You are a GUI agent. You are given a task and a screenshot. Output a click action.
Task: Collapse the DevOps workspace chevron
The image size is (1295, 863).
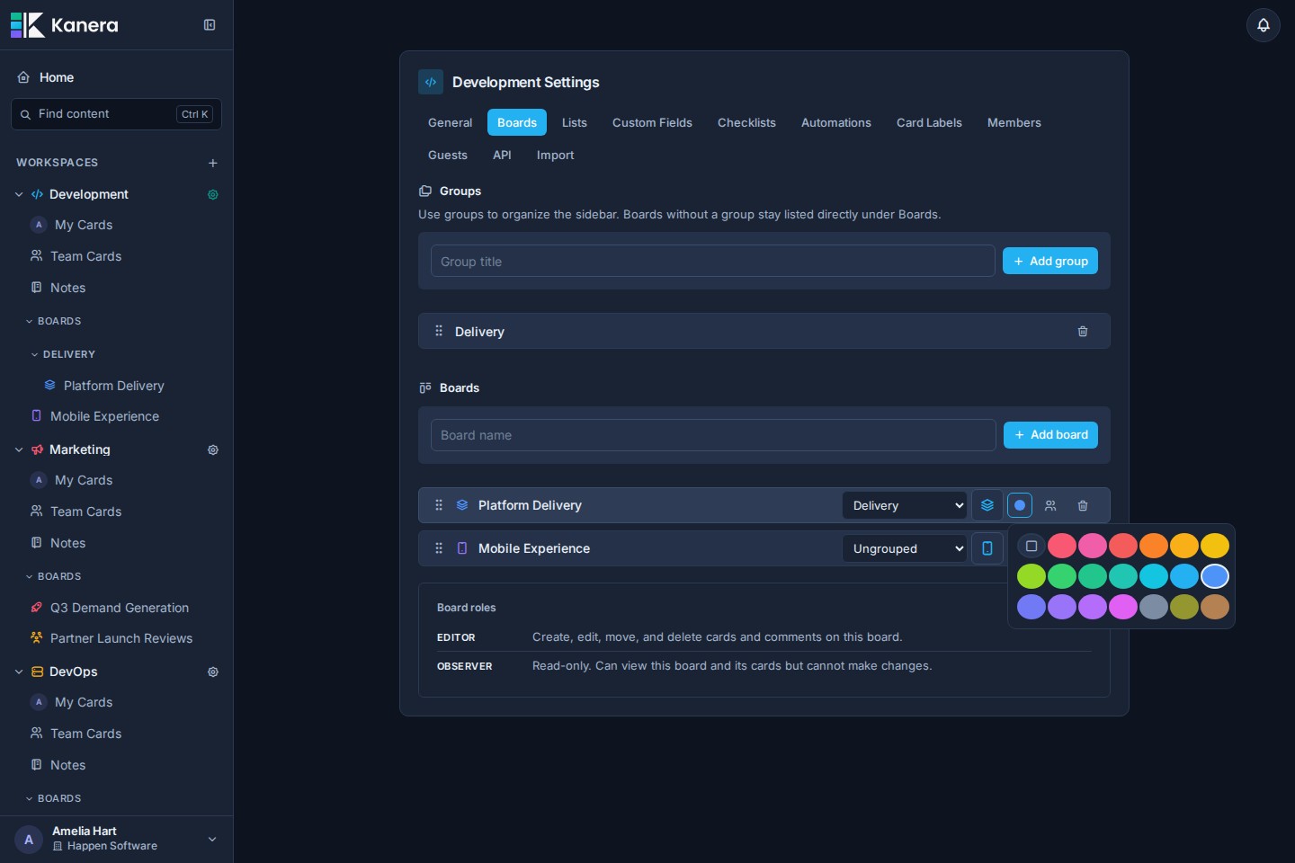click(x=19, y=672)
